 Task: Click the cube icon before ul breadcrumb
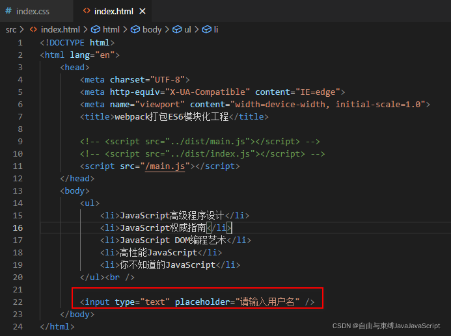coord(177,30)
